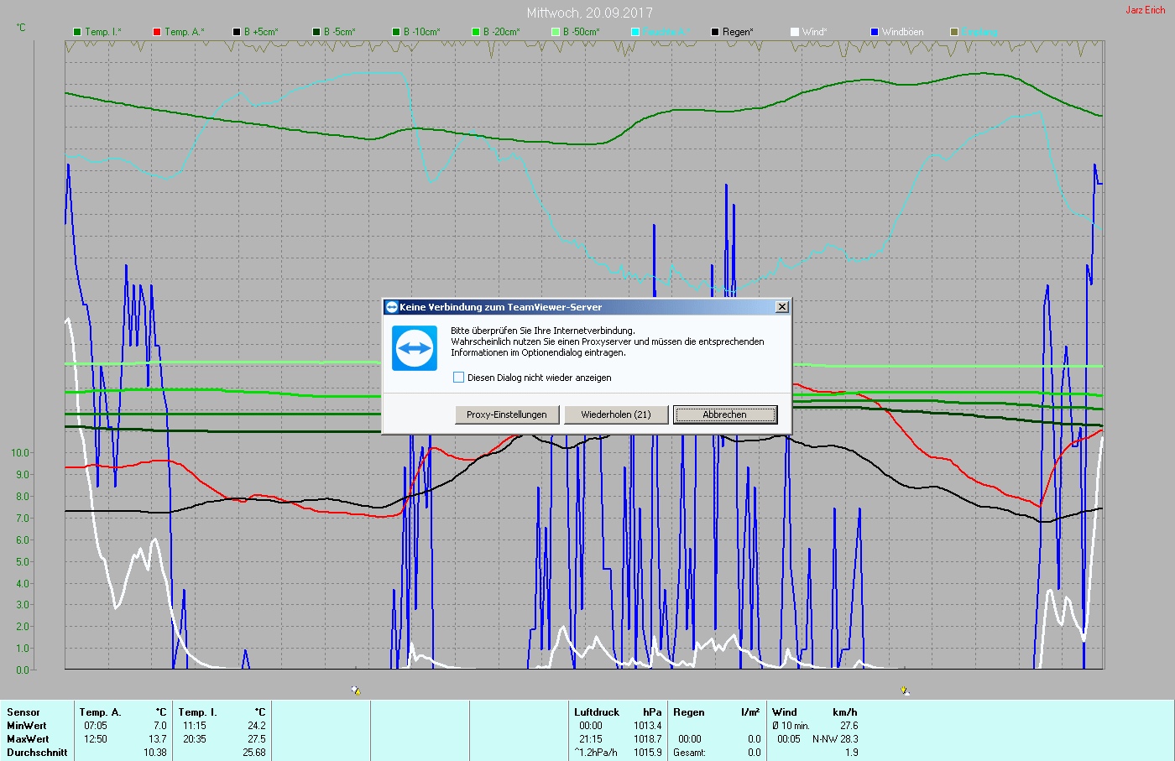1175x761 pixels.
Task: Click the green Temp. I. legend swatch
Action: click(77, 32)
